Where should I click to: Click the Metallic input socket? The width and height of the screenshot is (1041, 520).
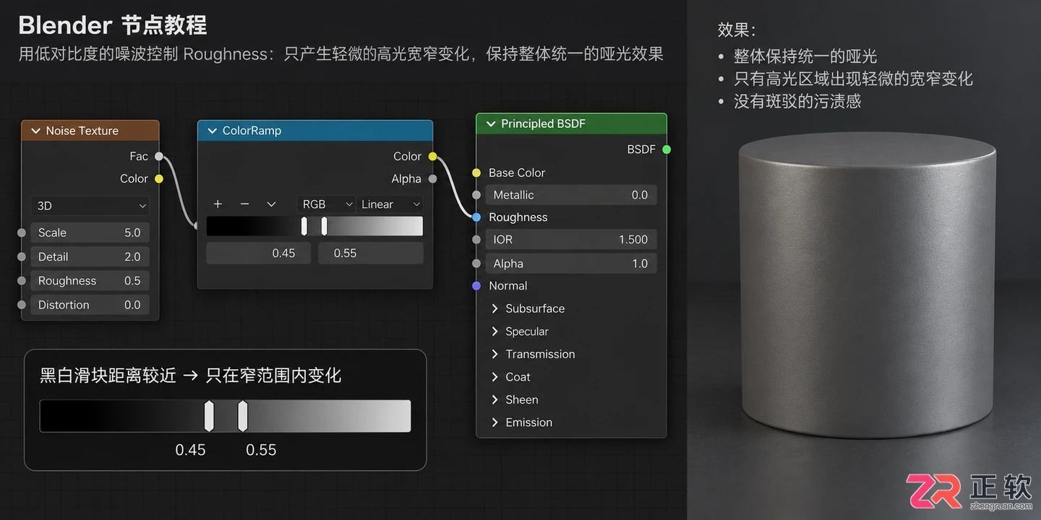tap(476, 195)
